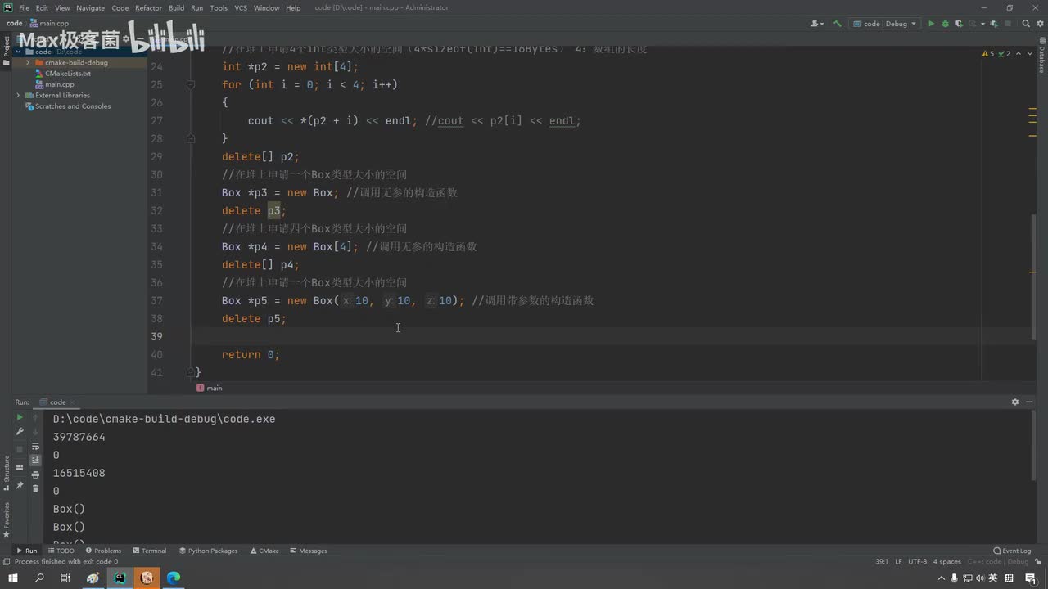Open the Build menu

[176, 7]
